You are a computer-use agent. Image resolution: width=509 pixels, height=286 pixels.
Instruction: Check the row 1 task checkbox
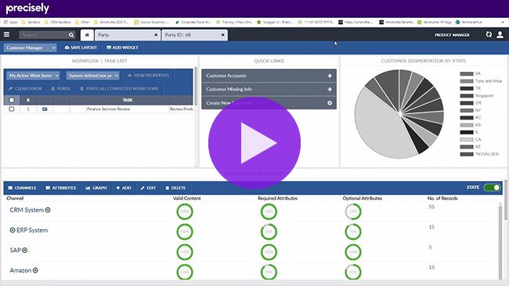[x=12, y=109]
